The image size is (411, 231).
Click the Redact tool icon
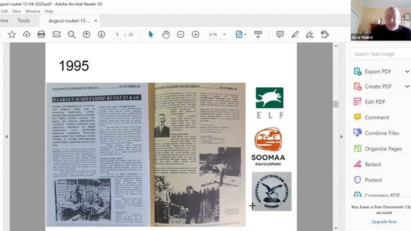point(358,164)
